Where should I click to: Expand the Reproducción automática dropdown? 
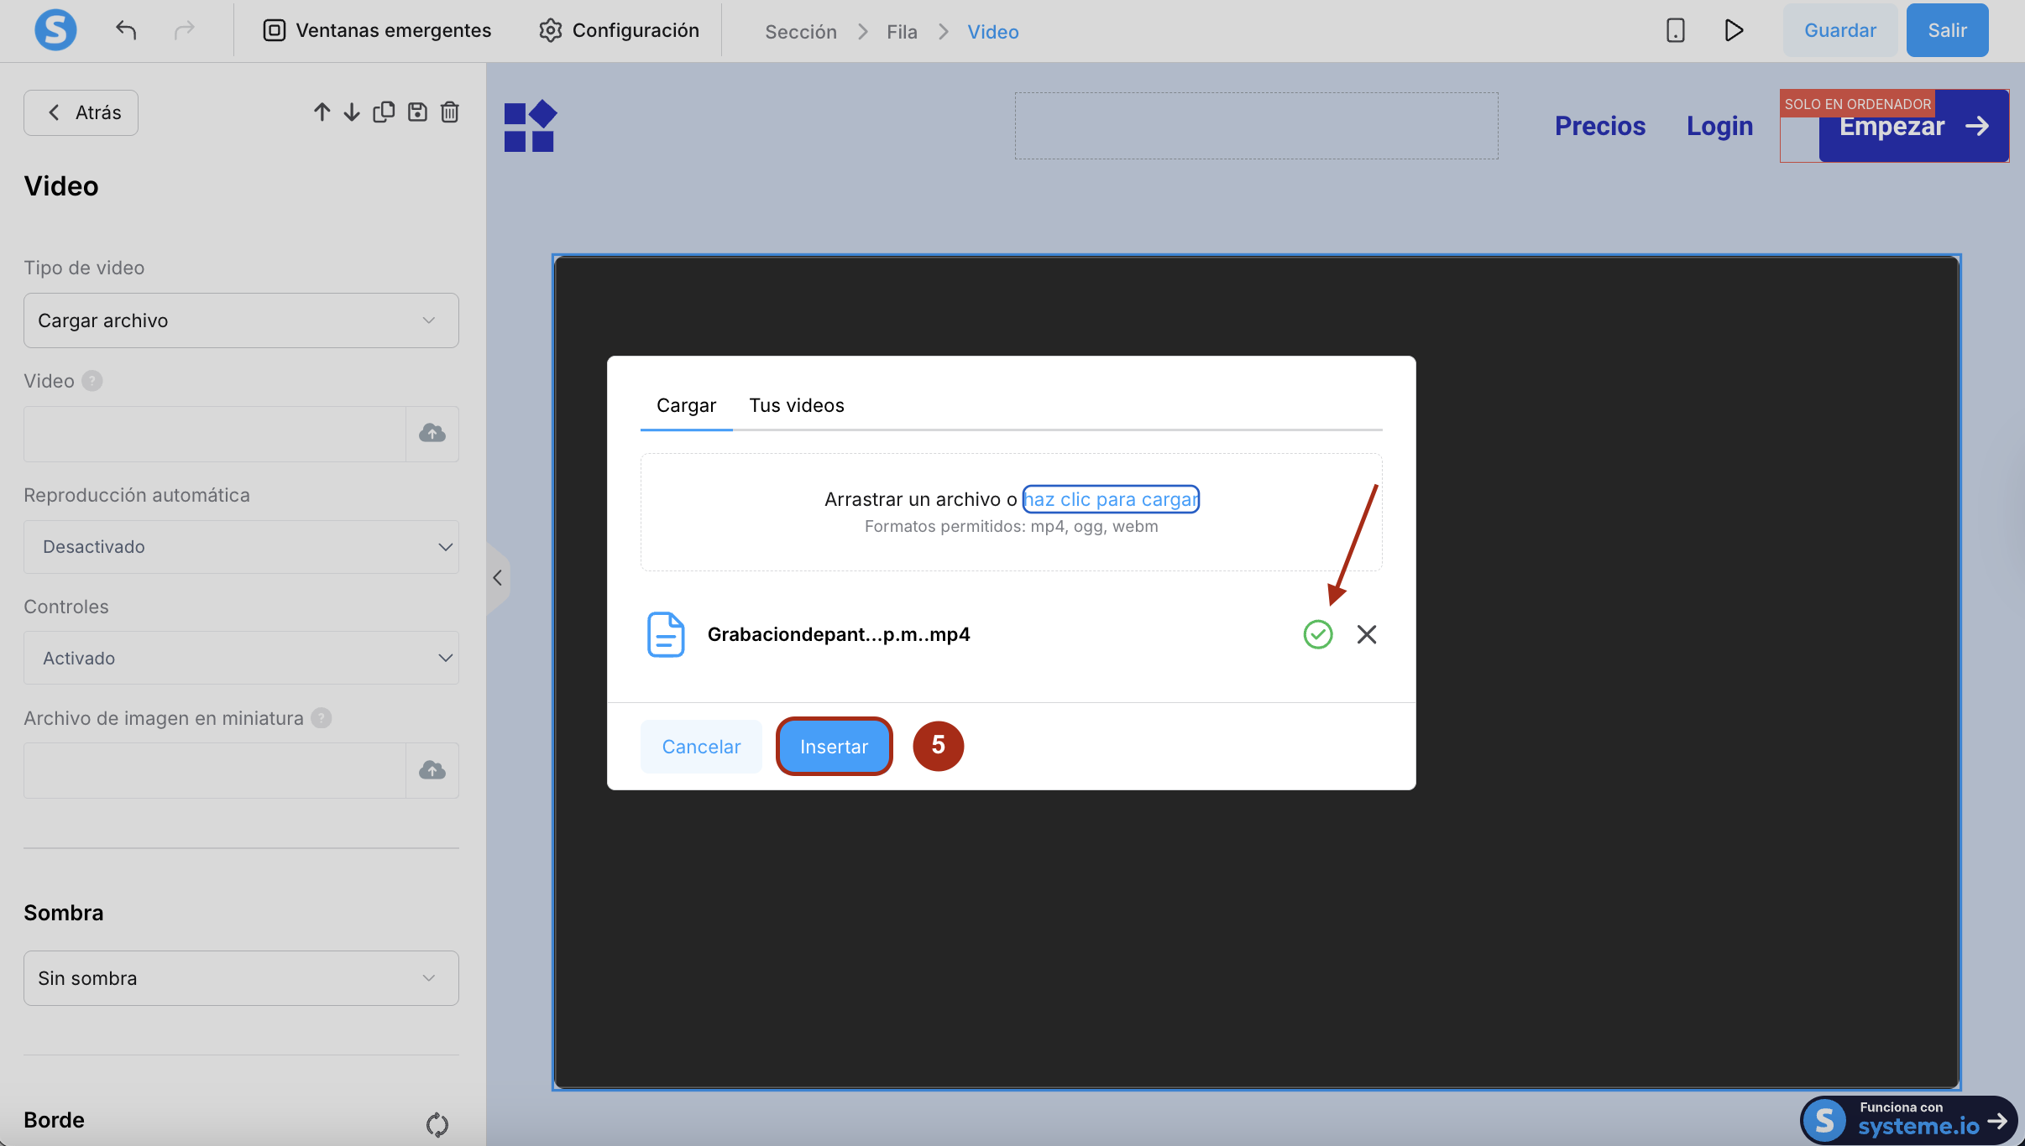coord(241,547)
